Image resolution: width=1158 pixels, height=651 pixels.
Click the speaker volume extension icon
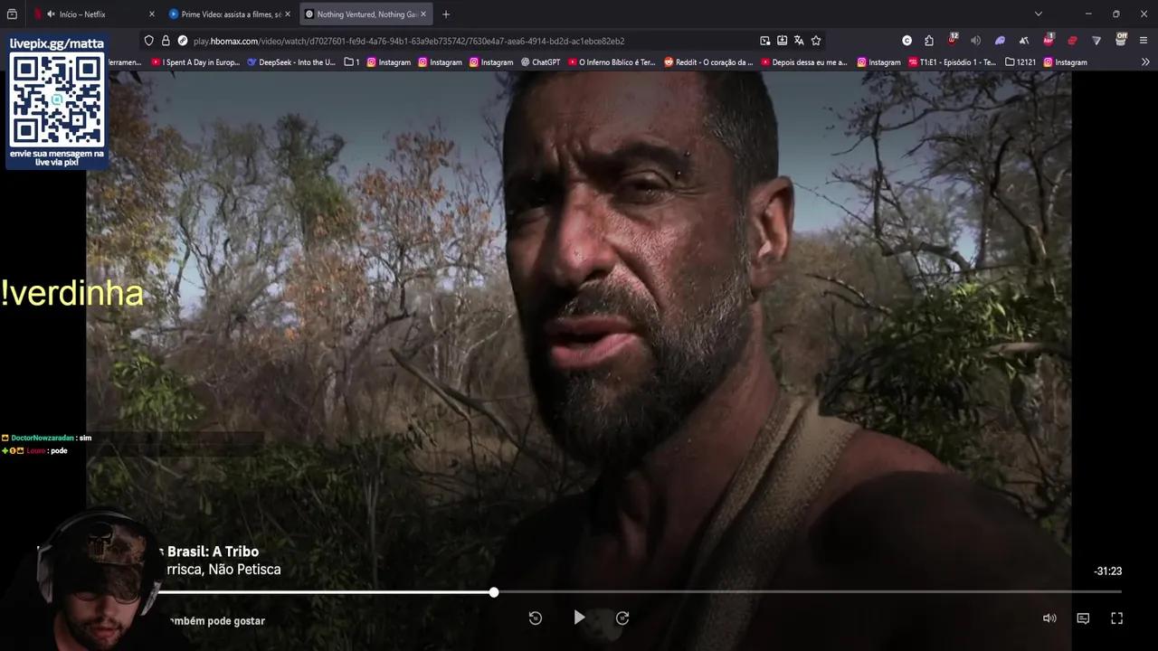[x=975, y=41]
